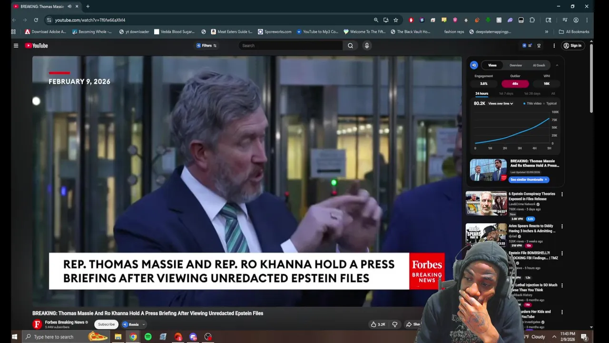The height and width of the screenshot is (343, 609).
Task: Switch to the Views tab
Action: coord(492,65)
